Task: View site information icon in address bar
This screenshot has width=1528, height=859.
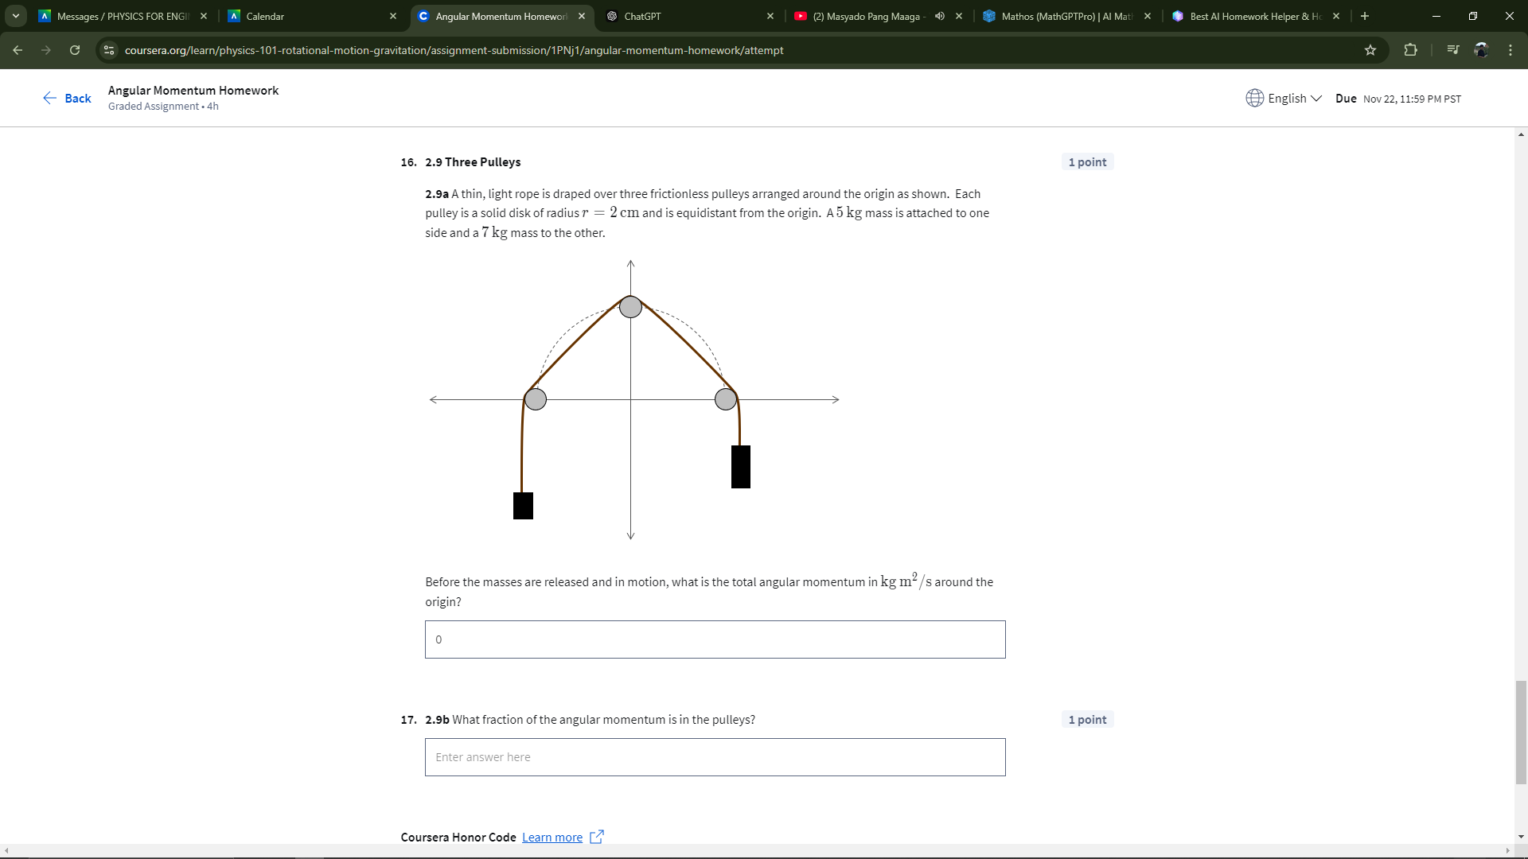Action: coord(109,50)
